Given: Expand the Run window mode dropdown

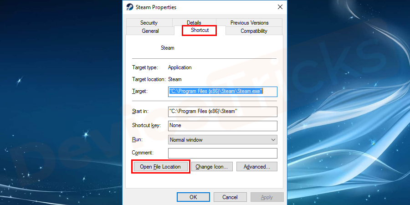Looking at the screenshot, I should 222,140.
